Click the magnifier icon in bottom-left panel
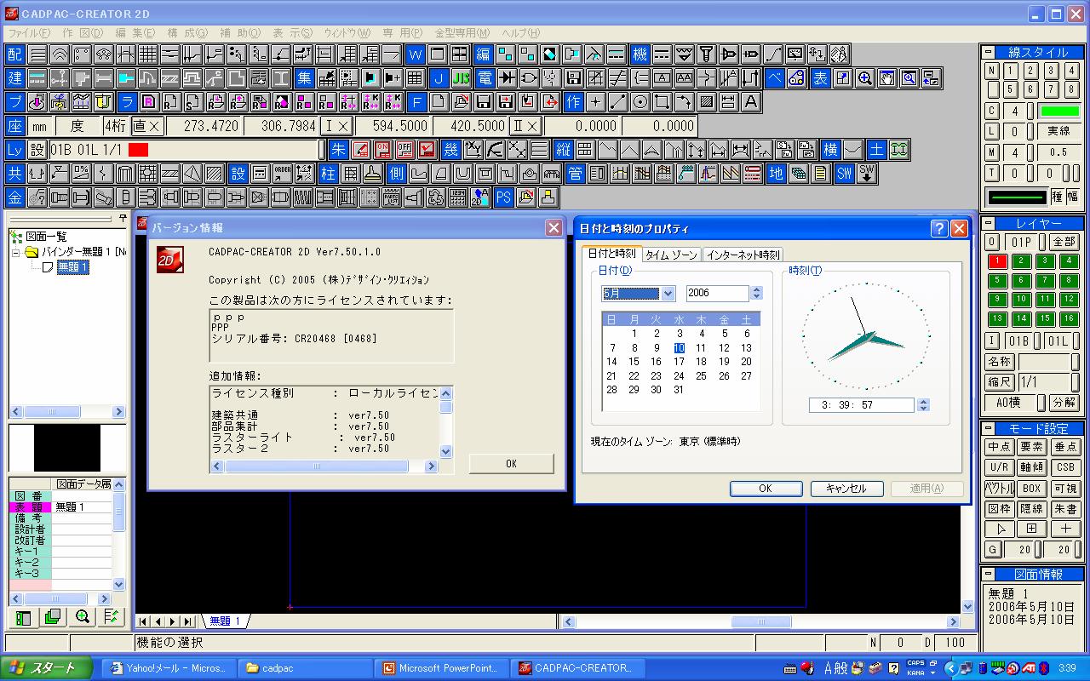The width and height of the screenshot is (1090, 681). pyautogui.click(x=83, y=617)
